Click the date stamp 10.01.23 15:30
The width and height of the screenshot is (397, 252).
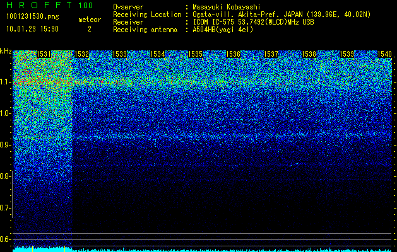click(32, 29)
